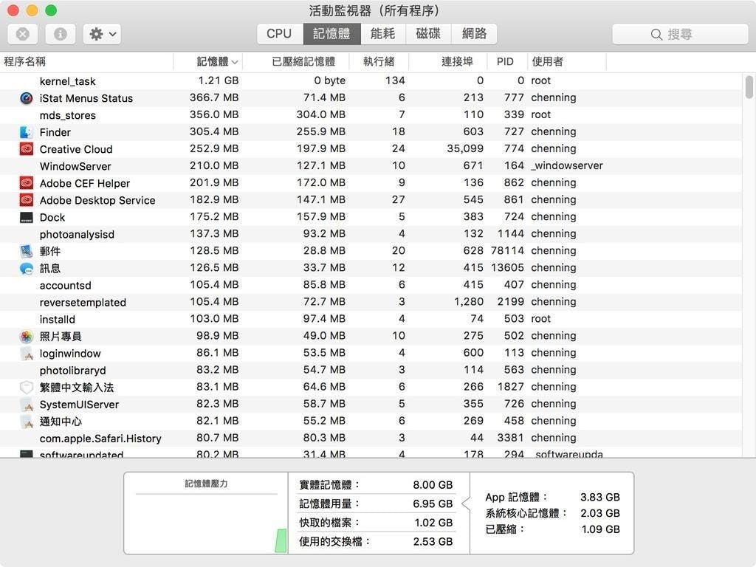The height and width of the screenshot is (567, 756).
Task: Select the kernel_task row
Action: point(371,81)
